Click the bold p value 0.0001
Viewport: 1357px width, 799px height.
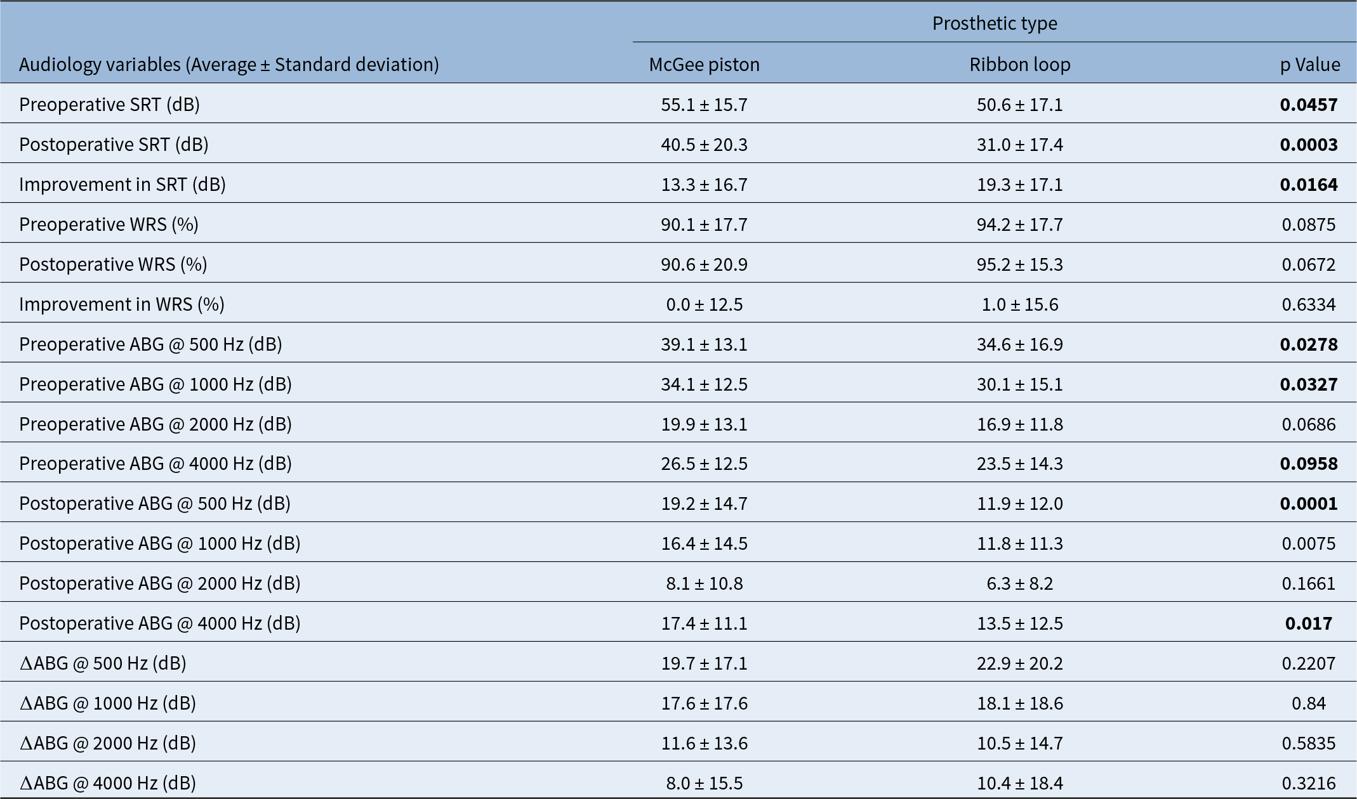click(x=1308, y=503)
